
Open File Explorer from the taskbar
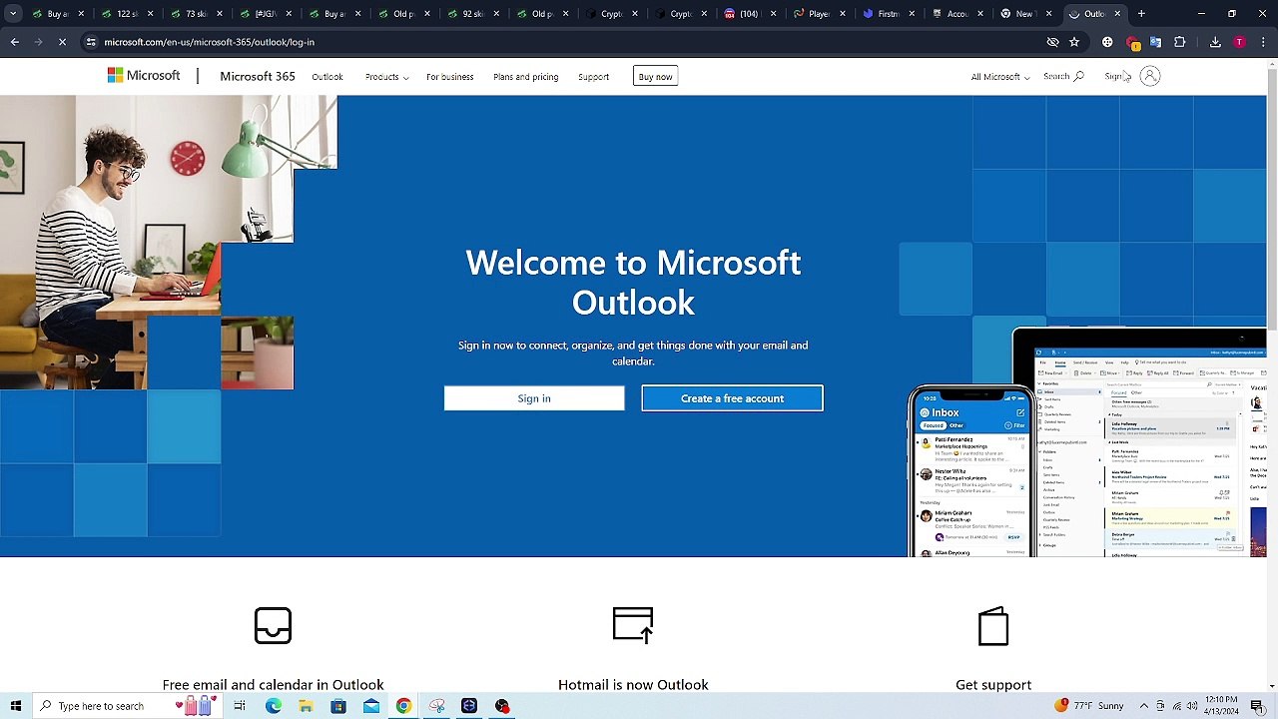[306, 706]
